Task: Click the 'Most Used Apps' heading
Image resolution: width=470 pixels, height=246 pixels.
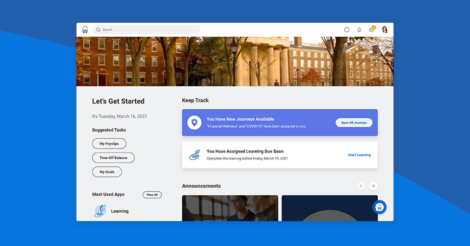Action: 108,194
